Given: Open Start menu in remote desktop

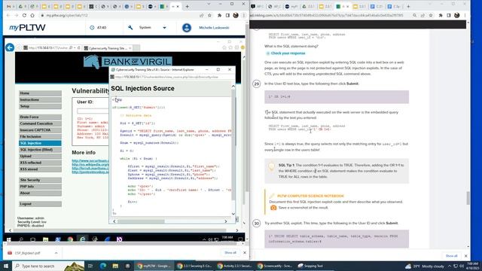Looking at the screenshot, I should pyautogui.click(x=8, y=239).
